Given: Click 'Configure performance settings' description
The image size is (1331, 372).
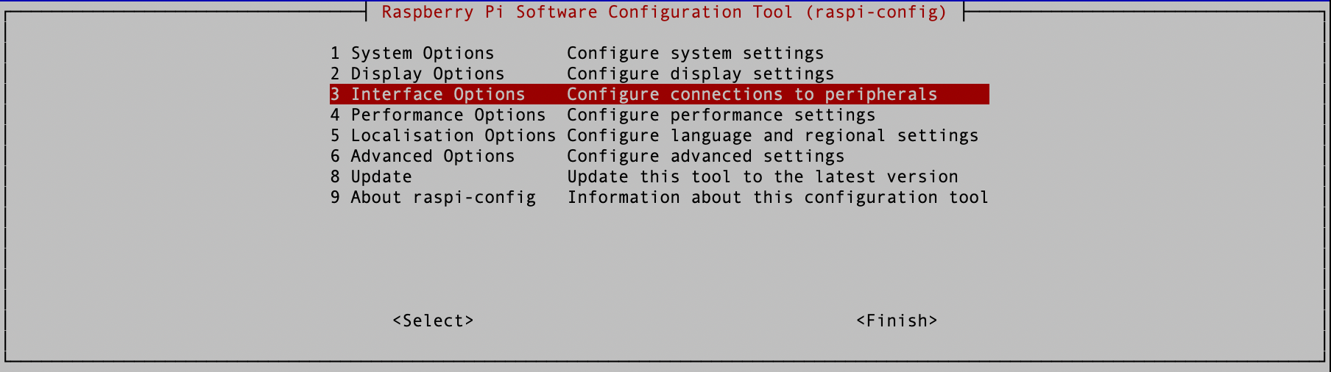Looking at the screenshot, I should pos(721,115).
